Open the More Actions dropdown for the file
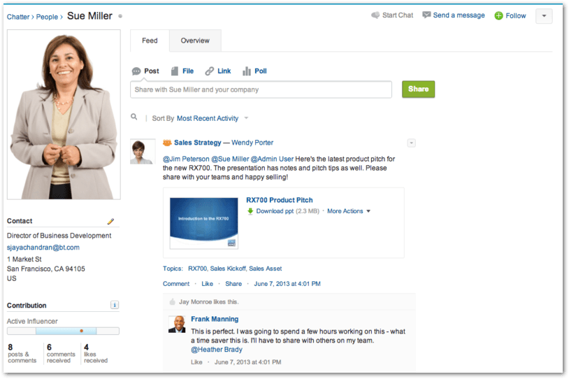The height and width of the screenshot is (379, 569). [x=368, y=211]
